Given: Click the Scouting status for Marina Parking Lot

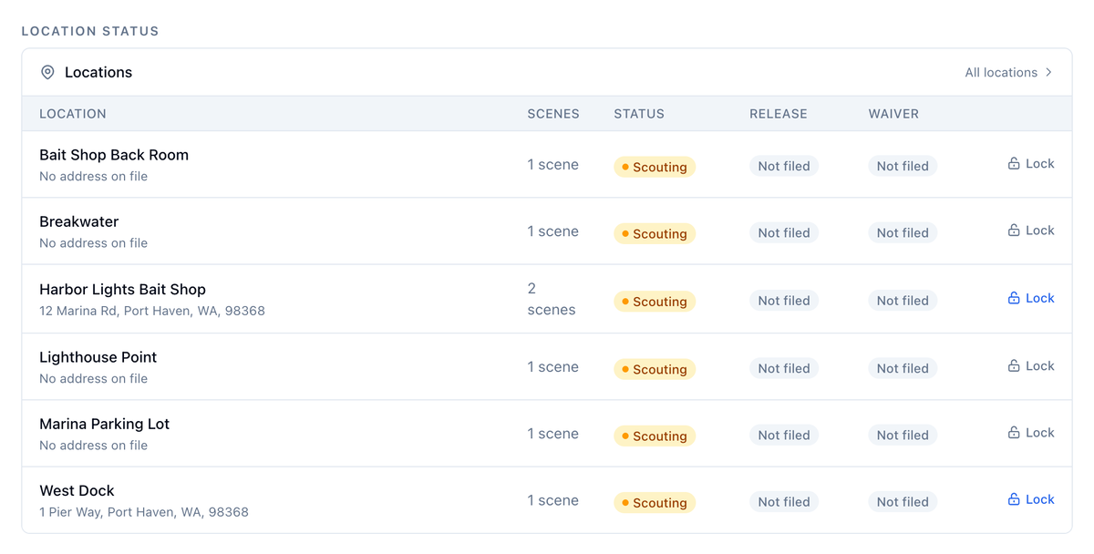Looking at the screenshot, I should (x=655, y=436).
